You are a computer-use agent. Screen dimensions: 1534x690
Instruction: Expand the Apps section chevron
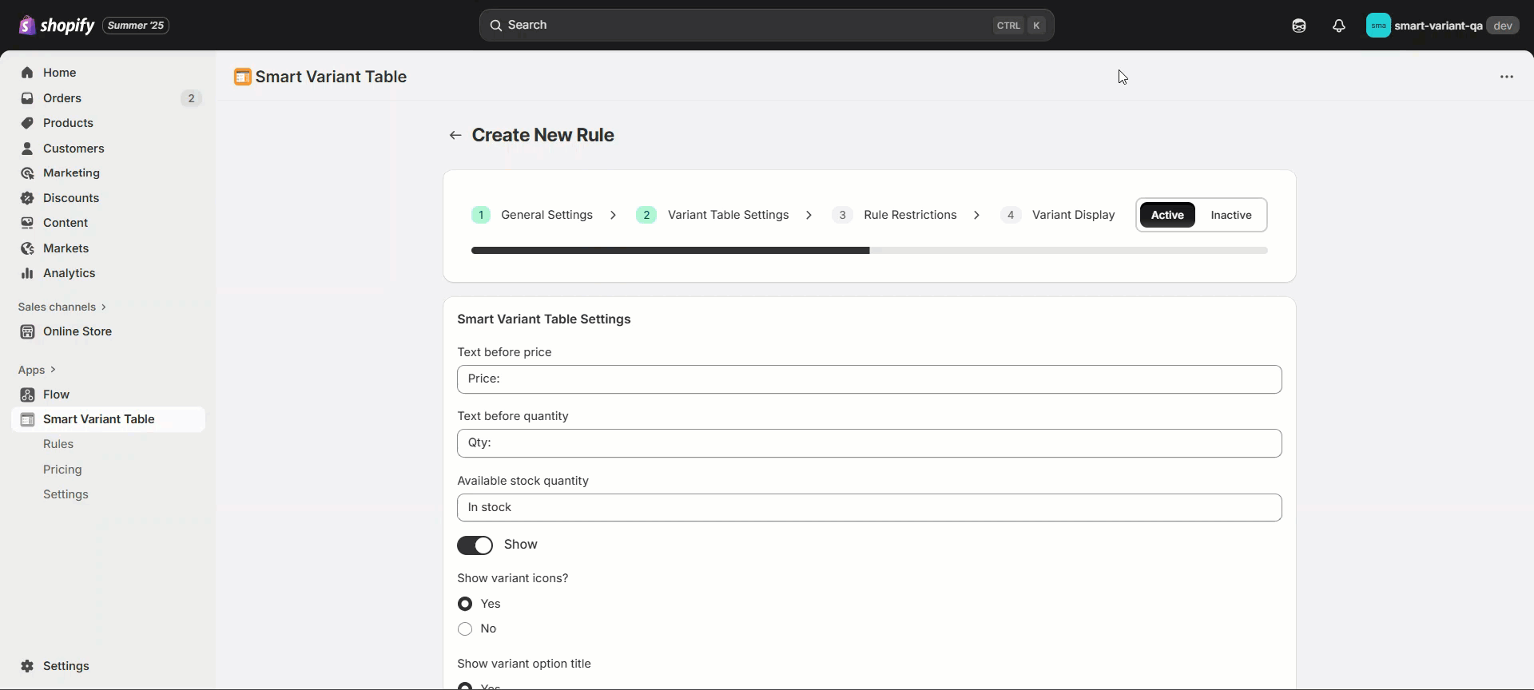tap(53, 370)
